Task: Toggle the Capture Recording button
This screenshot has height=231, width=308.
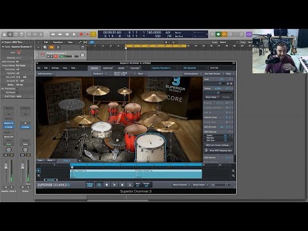Action: tap(87, 34)
